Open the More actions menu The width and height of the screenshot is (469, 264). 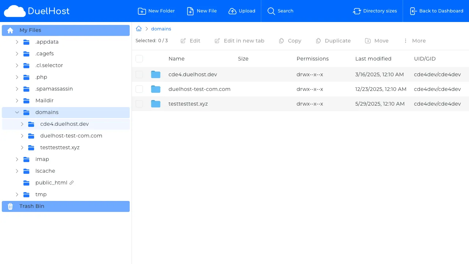tap(414, 41)
